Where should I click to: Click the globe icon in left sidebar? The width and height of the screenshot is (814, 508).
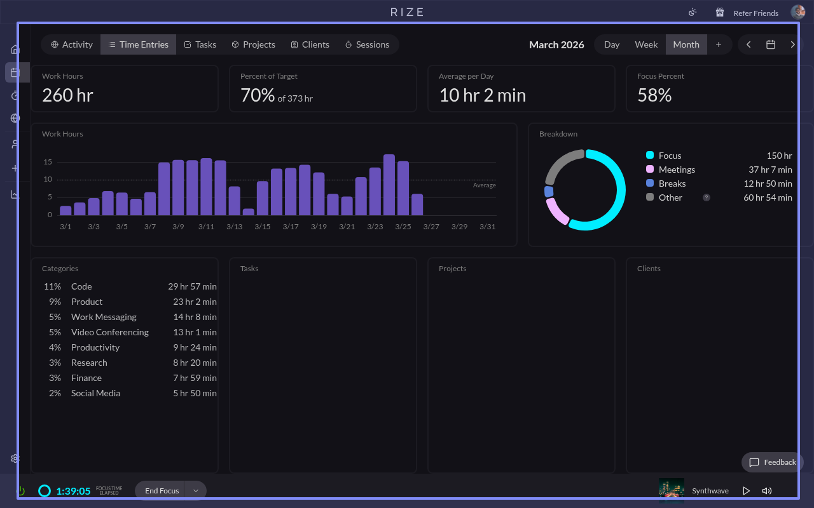[15, 118]
